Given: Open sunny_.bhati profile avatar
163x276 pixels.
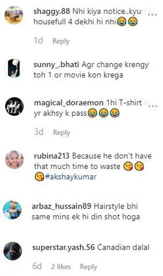Looking at the screenshot, I should point(14,68).
